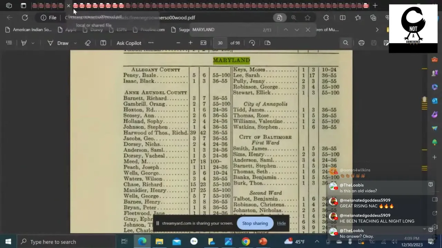Screen dimensions: 442x248
Task: Open the Favorites list icon
Action: (x=358, y=18)
